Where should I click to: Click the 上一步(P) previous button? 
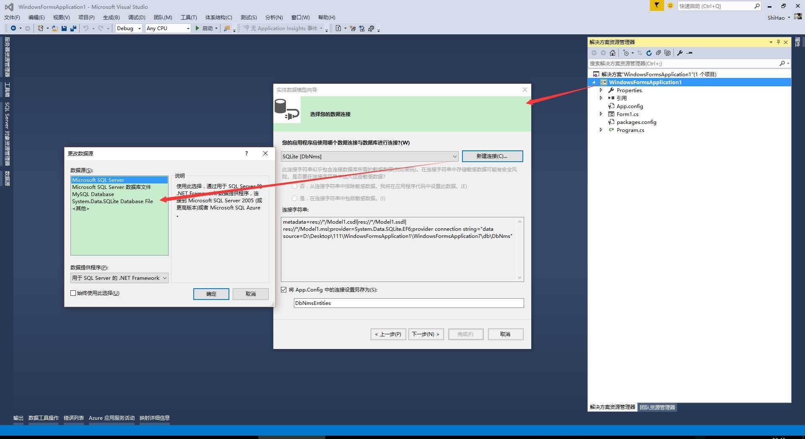pyautogui.click(x=388, y=334)
